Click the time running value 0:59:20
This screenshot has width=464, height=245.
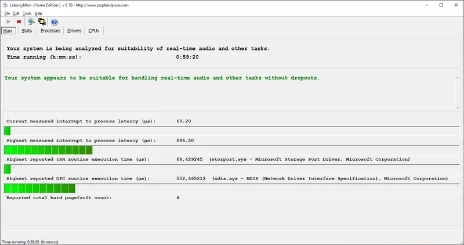pos(187,57)
